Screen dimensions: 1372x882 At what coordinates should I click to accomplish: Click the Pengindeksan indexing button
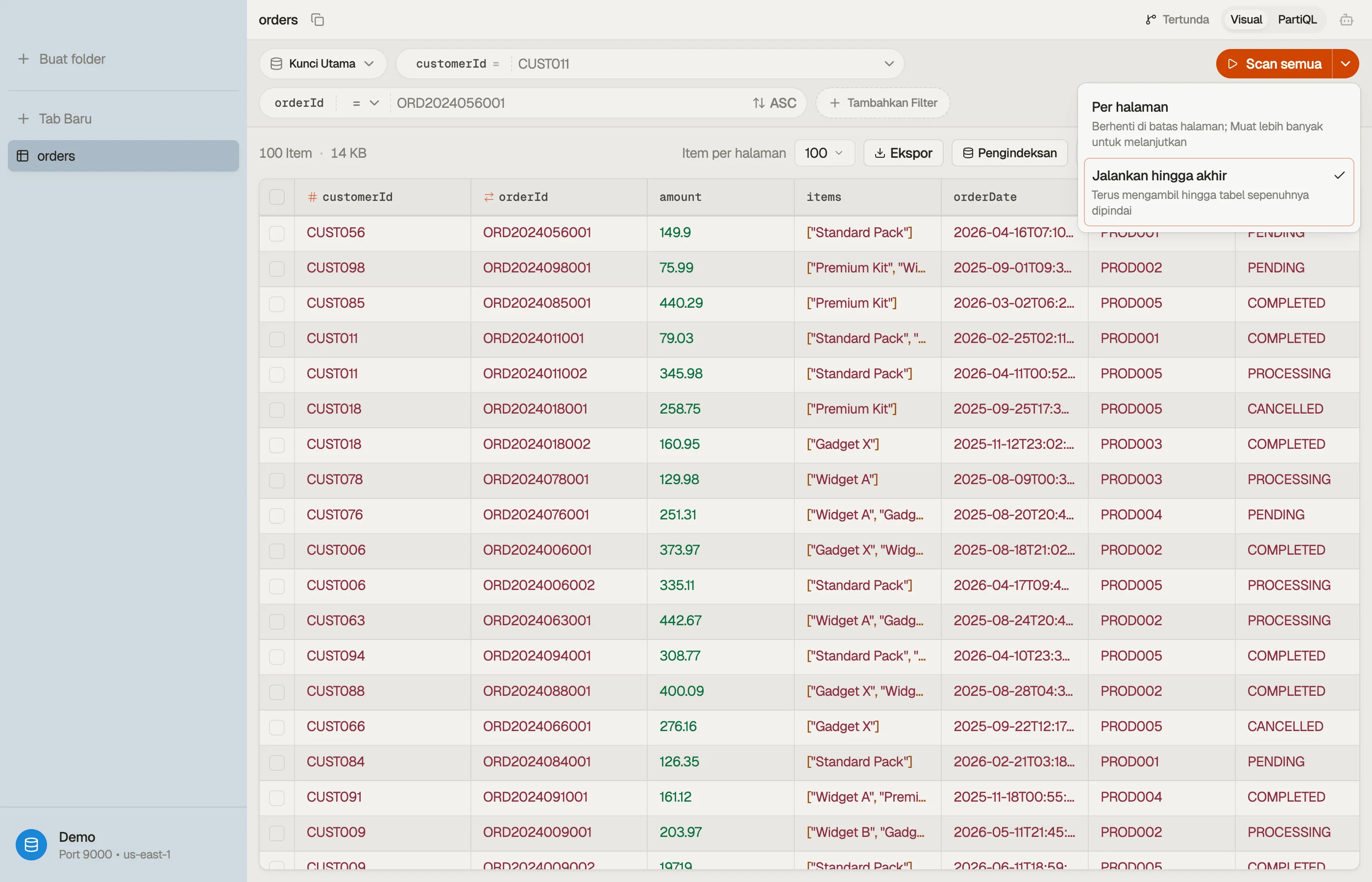[x=1009, y=153]
